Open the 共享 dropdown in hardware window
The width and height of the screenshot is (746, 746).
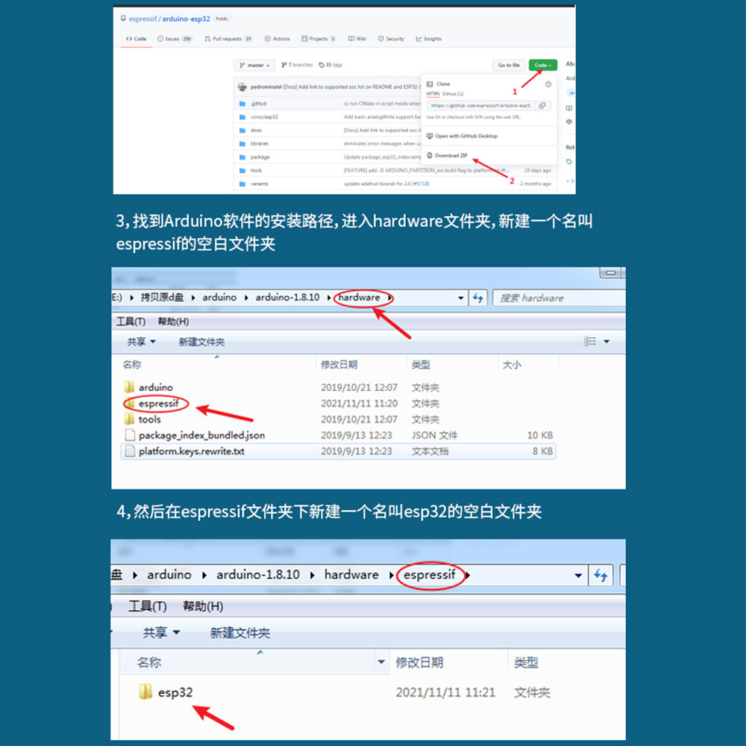click(141, 342)
